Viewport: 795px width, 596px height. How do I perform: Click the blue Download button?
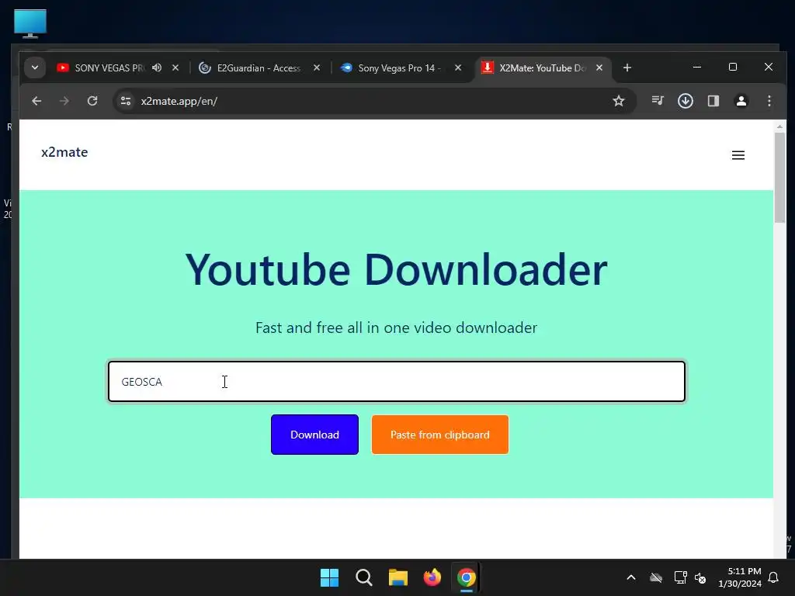(x=315, y=435)
